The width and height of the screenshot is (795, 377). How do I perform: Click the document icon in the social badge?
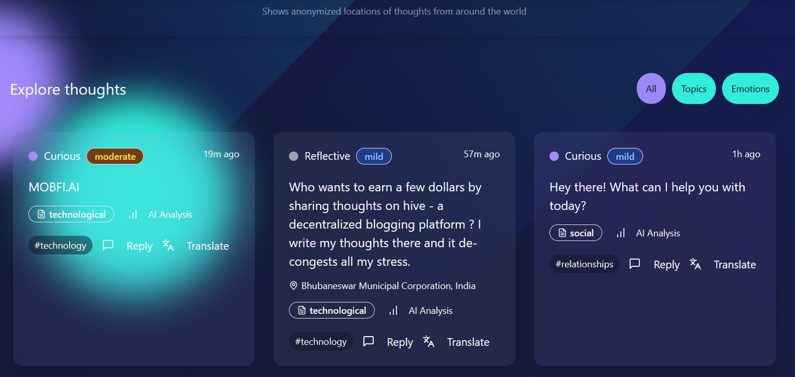[562, 233]
